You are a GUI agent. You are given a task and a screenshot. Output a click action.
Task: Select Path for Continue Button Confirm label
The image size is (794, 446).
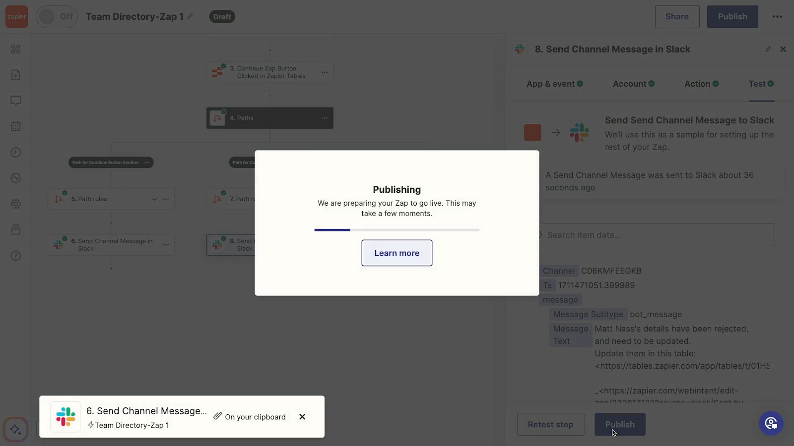coord(105,163)
